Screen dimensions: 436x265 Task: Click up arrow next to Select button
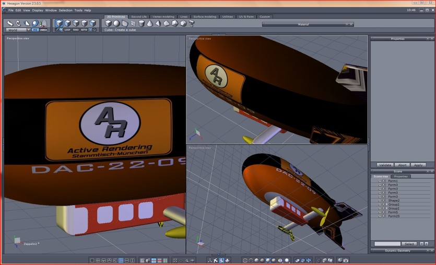(x=426, y=244)
